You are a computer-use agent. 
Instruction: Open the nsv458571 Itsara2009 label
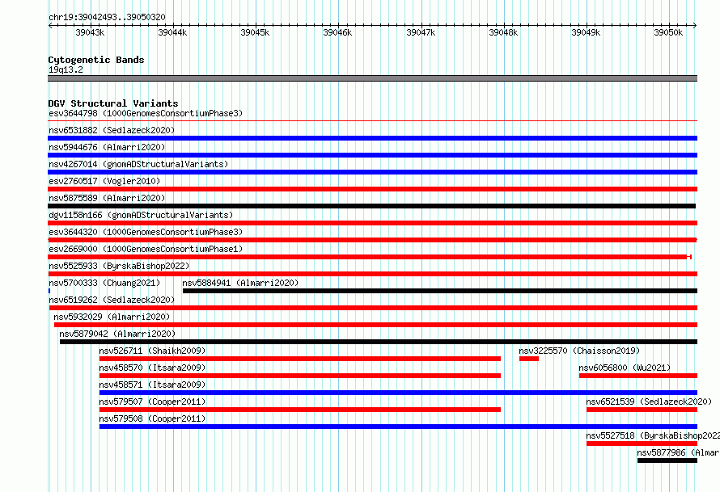(152, 385)
